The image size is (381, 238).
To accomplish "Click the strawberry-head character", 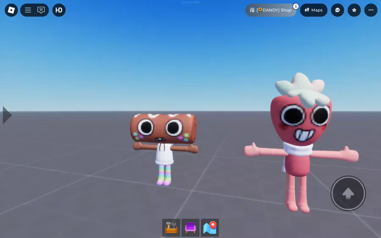I will pyautogui.click(x=301, y=143).
